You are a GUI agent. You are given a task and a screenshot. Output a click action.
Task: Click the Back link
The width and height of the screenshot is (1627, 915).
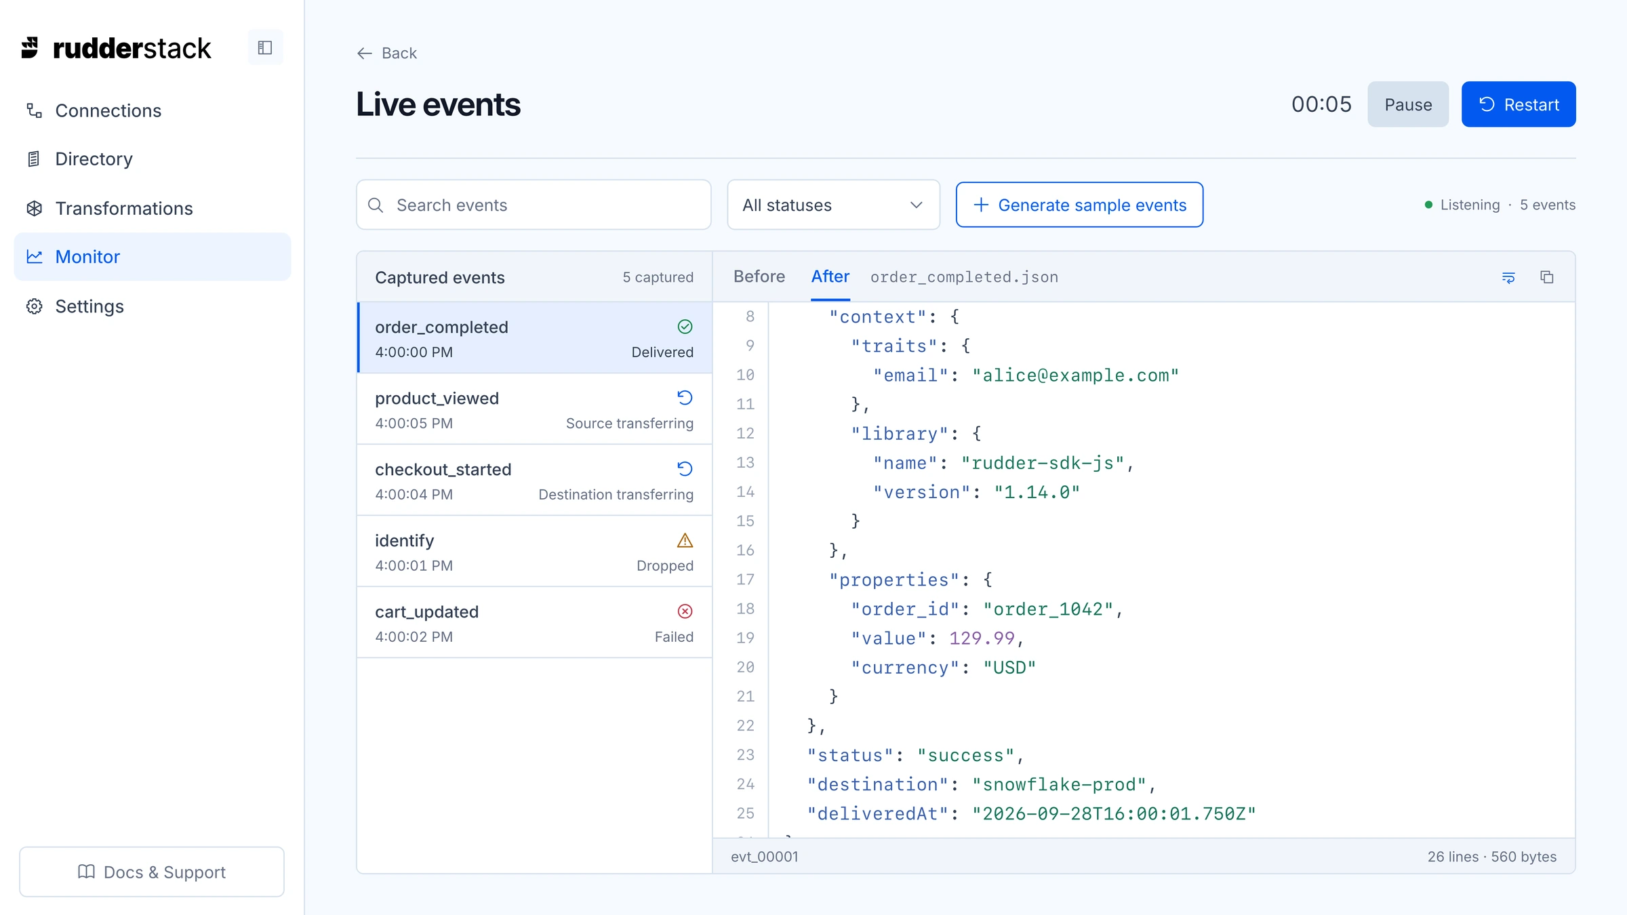[x=386, y=54]
